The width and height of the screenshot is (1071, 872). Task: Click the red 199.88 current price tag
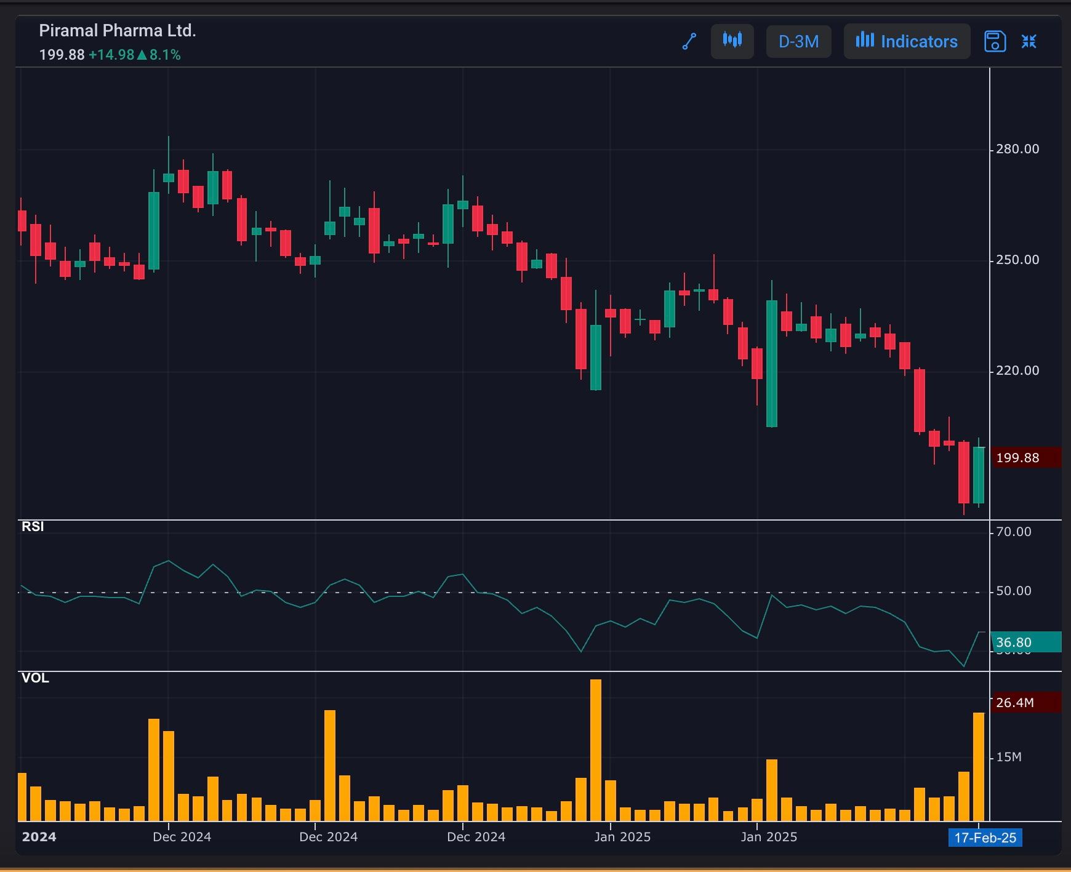coord(1025,457)
